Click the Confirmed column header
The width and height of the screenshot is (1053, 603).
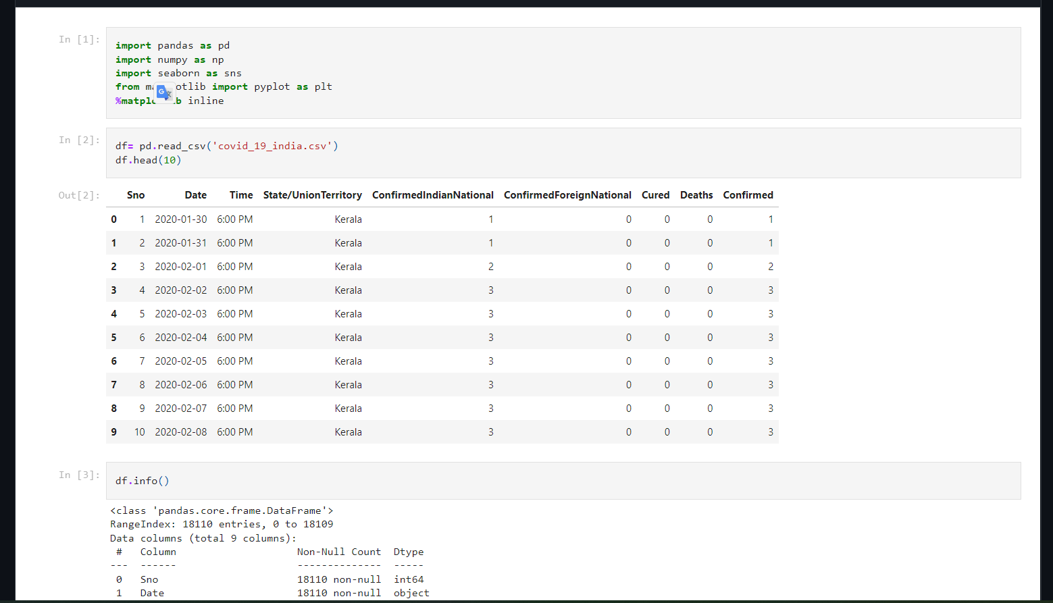coord(748,195)
